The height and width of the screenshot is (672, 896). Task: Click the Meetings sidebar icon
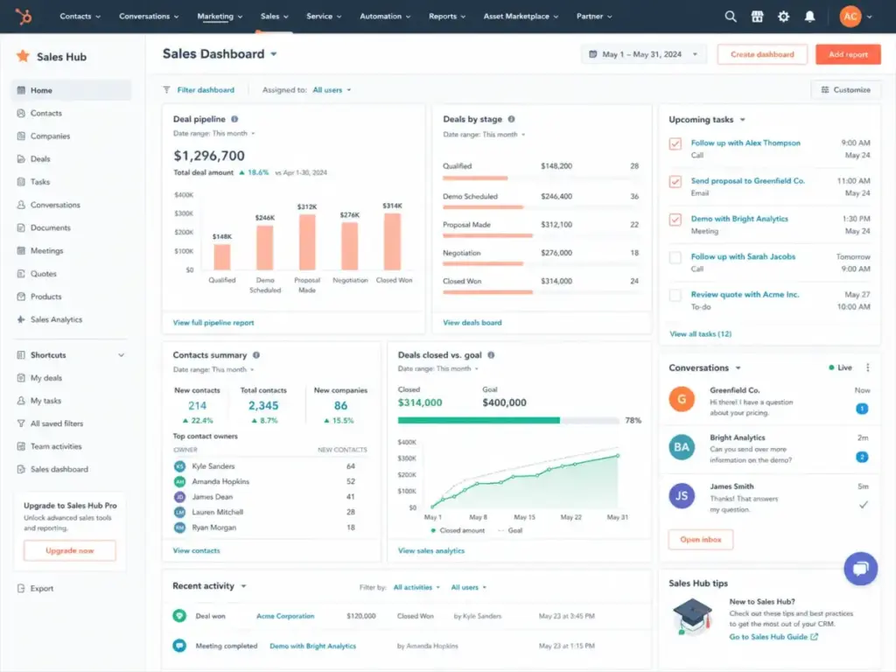pos(21,250)
